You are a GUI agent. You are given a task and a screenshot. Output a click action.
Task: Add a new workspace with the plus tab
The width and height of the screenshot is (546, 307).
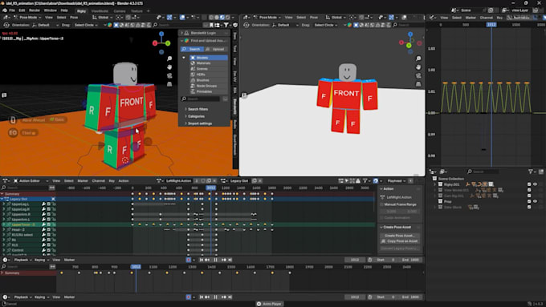[x=148, y=10]
